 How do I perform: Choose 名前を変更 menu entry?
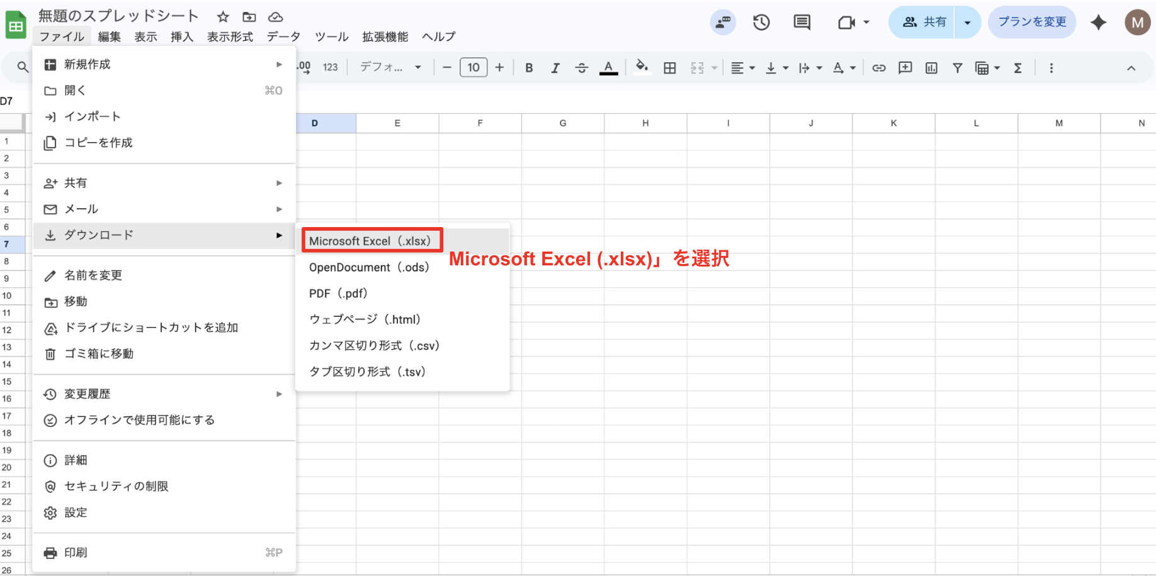pos(164,275)
